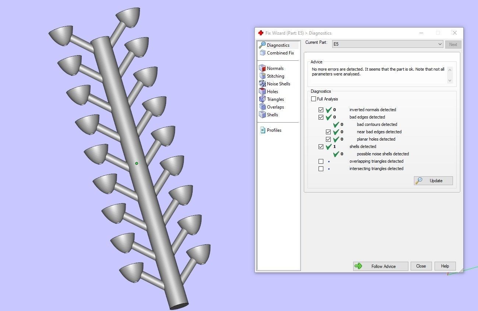Uncheck bad edges detected checkbox
Screen dimensions: 478x311
coord(321,117)
